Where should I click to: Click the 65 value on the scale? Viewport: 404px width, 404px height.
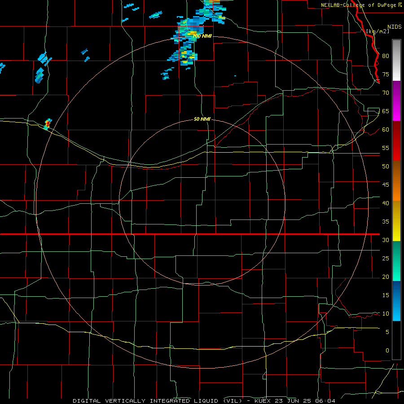tap(386, 111)
